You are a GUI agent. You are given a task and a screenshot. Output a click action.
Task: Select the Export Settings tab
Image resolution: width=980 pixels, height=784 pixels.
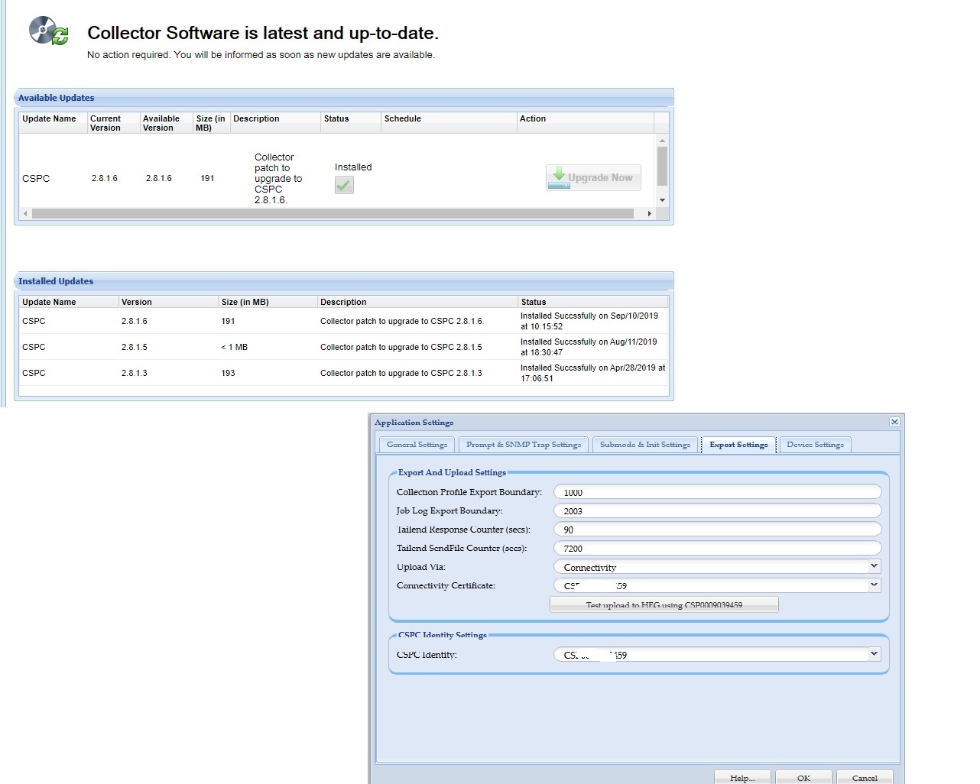click(x=738, y=445)
